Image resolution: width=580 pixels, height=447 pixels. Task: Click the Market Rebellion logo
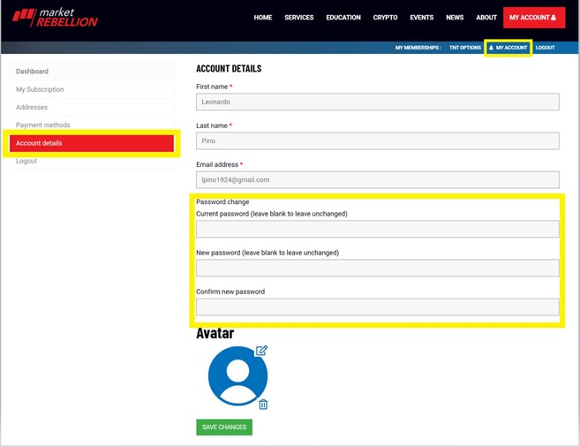point(55,18)
